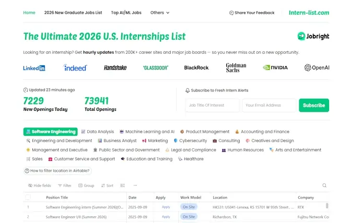Select Public Sector and Government category
The image size is (363, 223).
pos(126,150)
